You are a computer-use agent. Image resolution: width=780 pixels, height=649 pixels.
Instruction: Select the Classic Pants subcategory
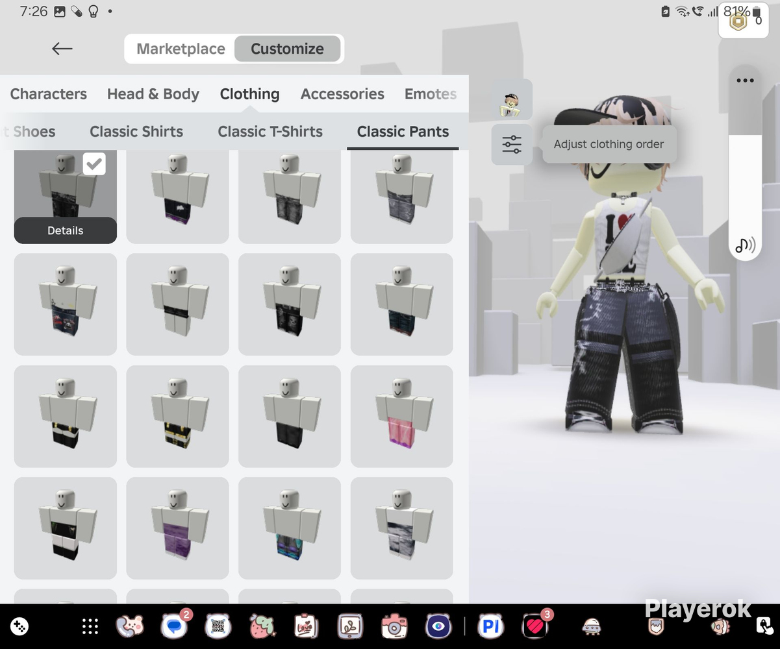coord(403,132)
